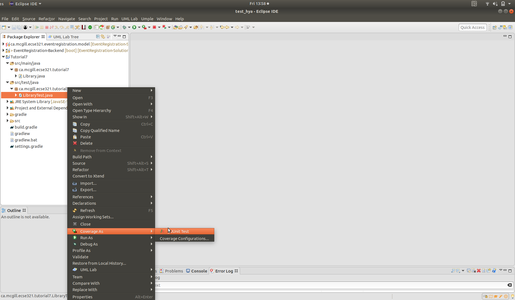
Task: Switch to the Console tab
Action: 199,271
